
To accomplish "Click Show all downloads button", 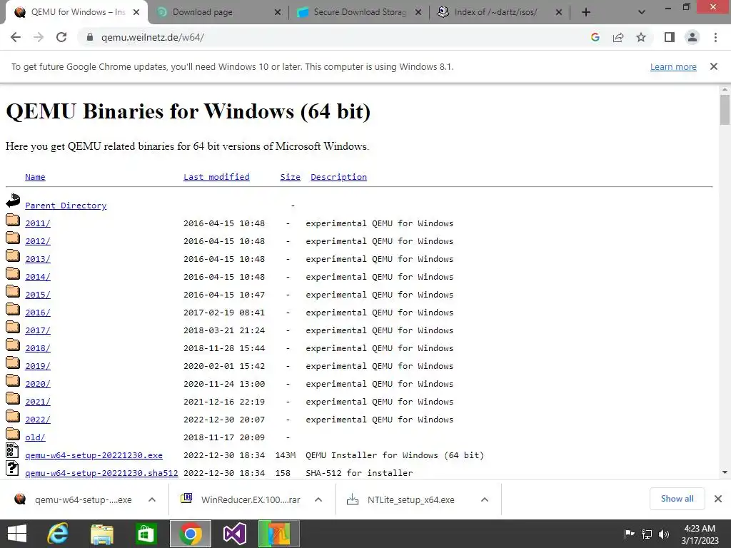I will (x=677, y=499).
